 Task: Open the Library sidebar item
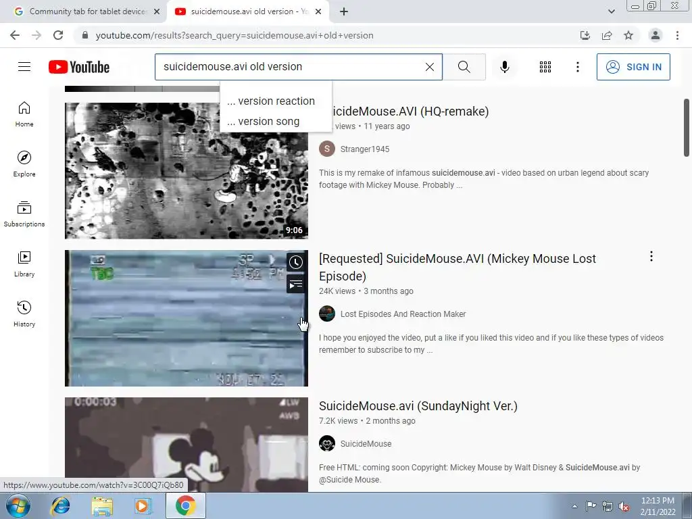pos(24,264)
